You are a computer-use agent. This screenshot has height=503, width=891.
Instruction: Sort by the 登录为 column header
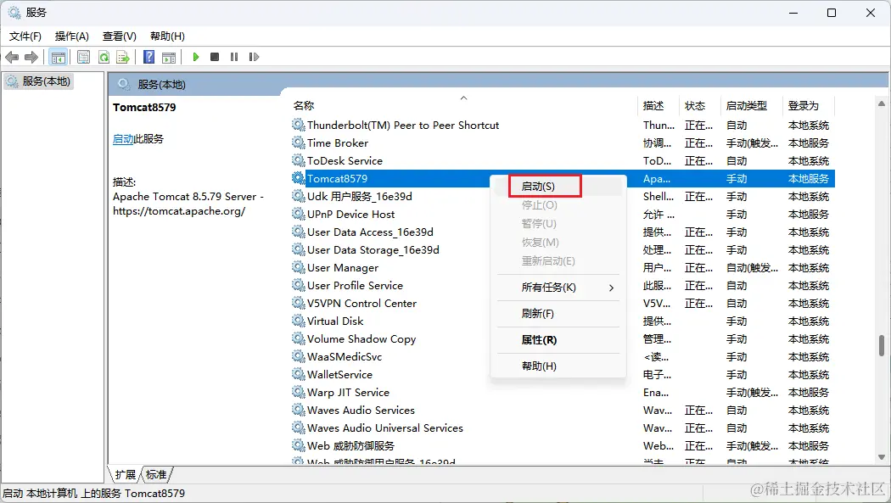click(808, 105)
